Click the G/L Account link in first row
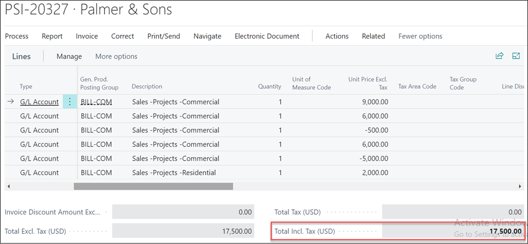 tap(39, 102)
